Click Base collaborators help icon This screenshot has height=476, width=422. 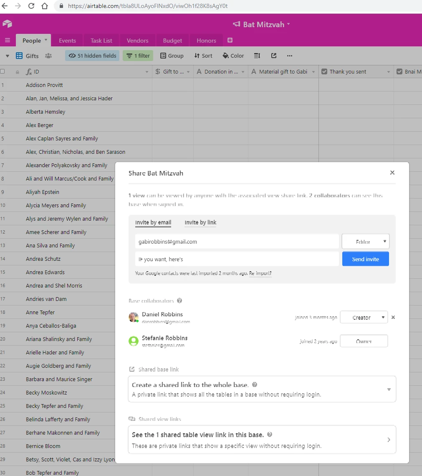click(179, 300)
